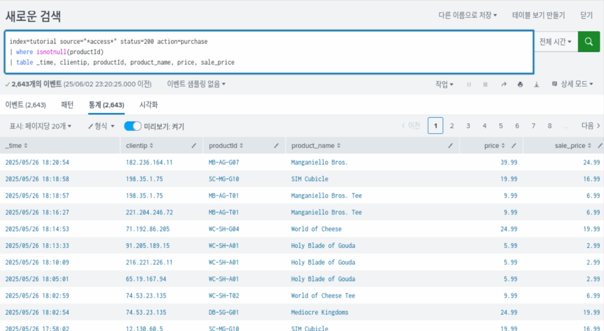The height and width of the screenshot is (331, 604).
Task: Click product name Mediocre Kingdoms
Action: pos(319,312)
